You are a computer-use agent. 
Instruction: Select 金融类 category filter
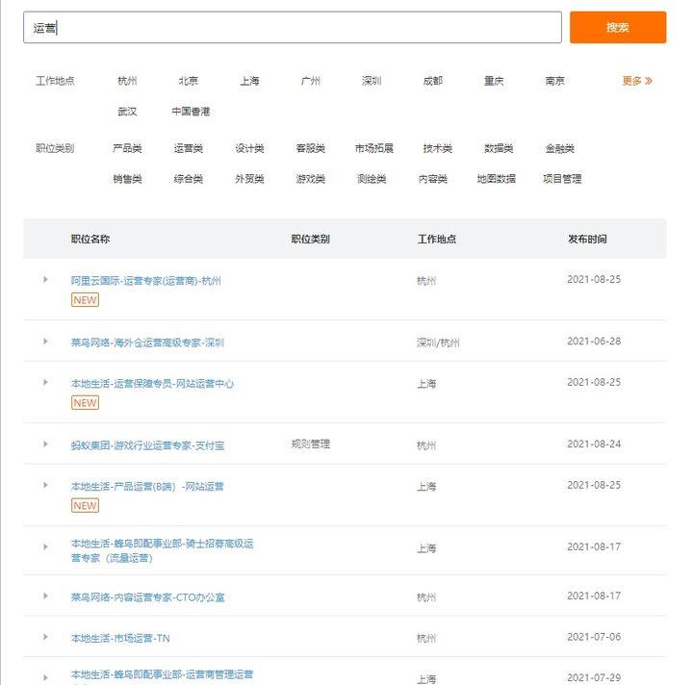click(559, 148)
